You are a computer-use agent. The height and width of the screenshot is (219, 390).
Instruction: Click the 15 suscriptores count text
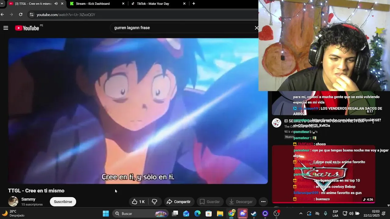pos(32,205)
